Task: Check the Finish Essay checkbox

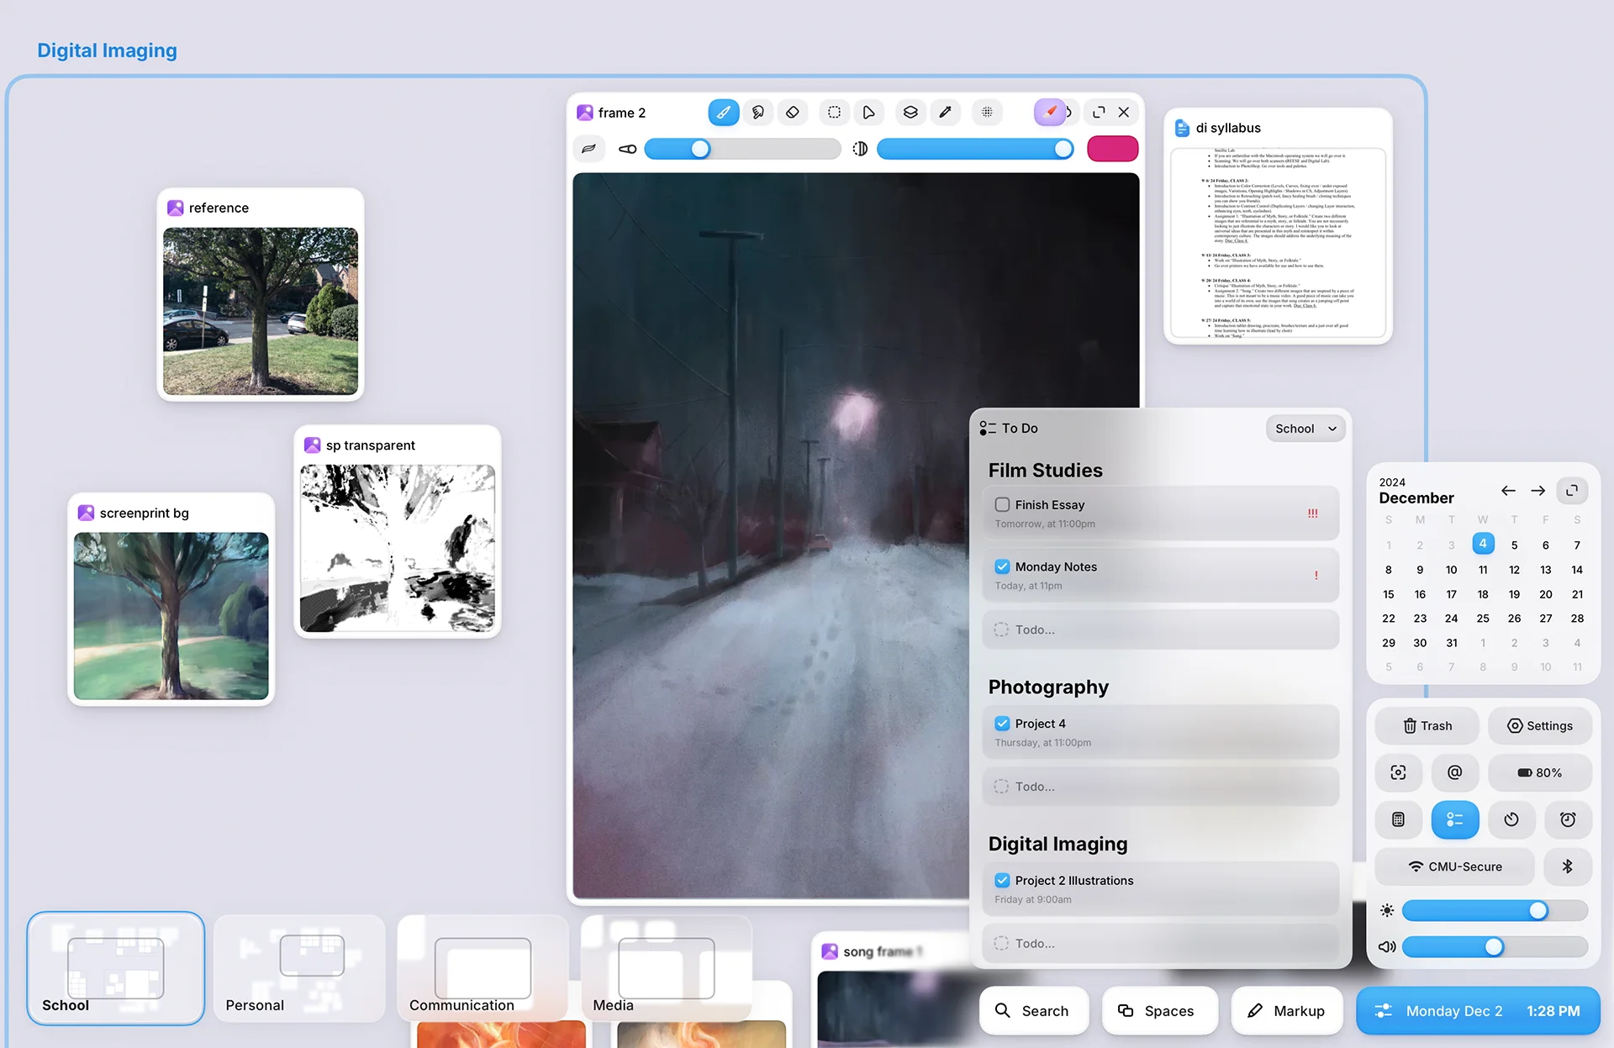Action: [1002, 504]
